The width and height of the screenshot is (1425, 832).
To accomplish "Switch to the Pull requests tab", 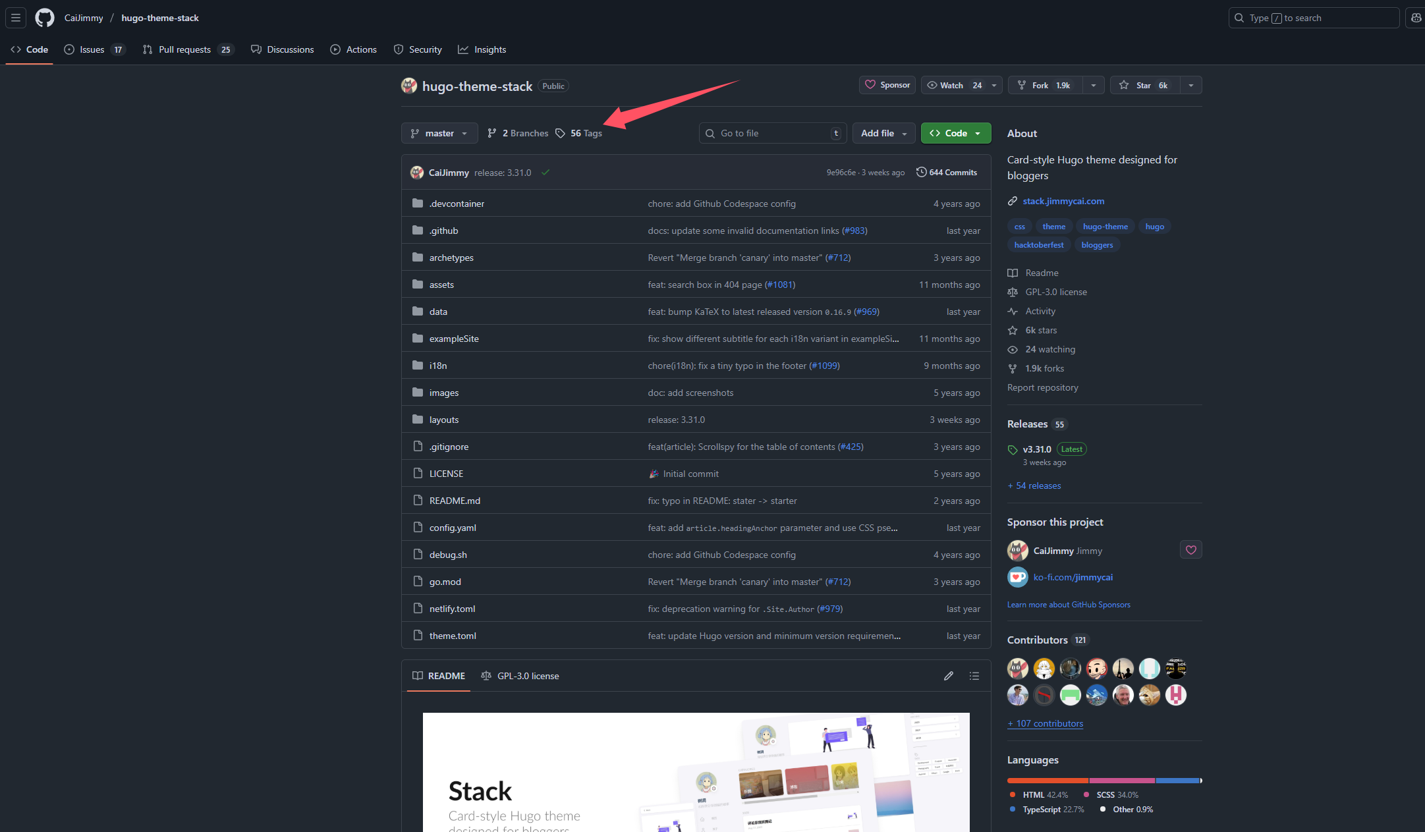I will point(184,49).
